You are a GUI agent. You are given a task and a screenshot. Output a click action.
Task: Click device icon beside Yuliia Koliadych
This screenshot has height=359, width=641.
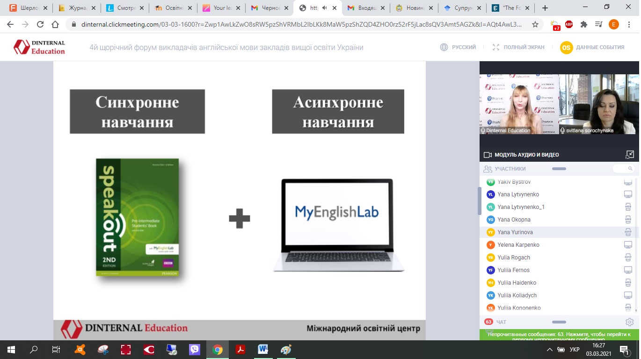coord(628,295)
